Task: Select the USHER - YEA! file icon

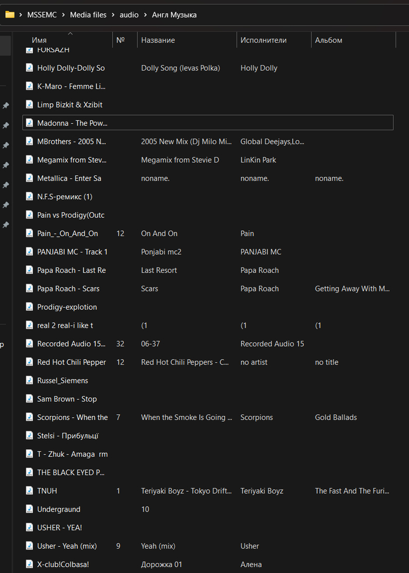Action: [x=30, y=527]
